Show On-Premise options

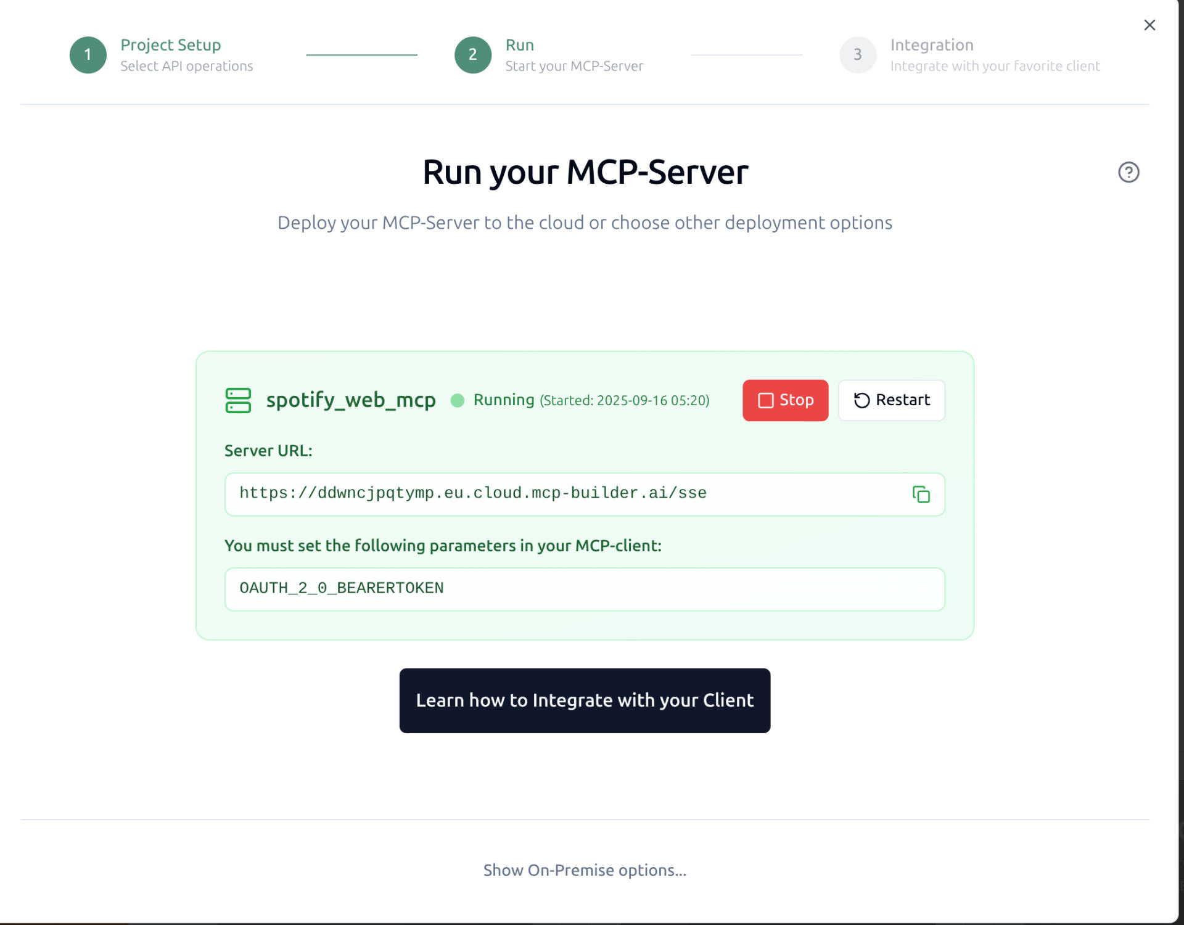pyautogui.click(x=585, y=870)
